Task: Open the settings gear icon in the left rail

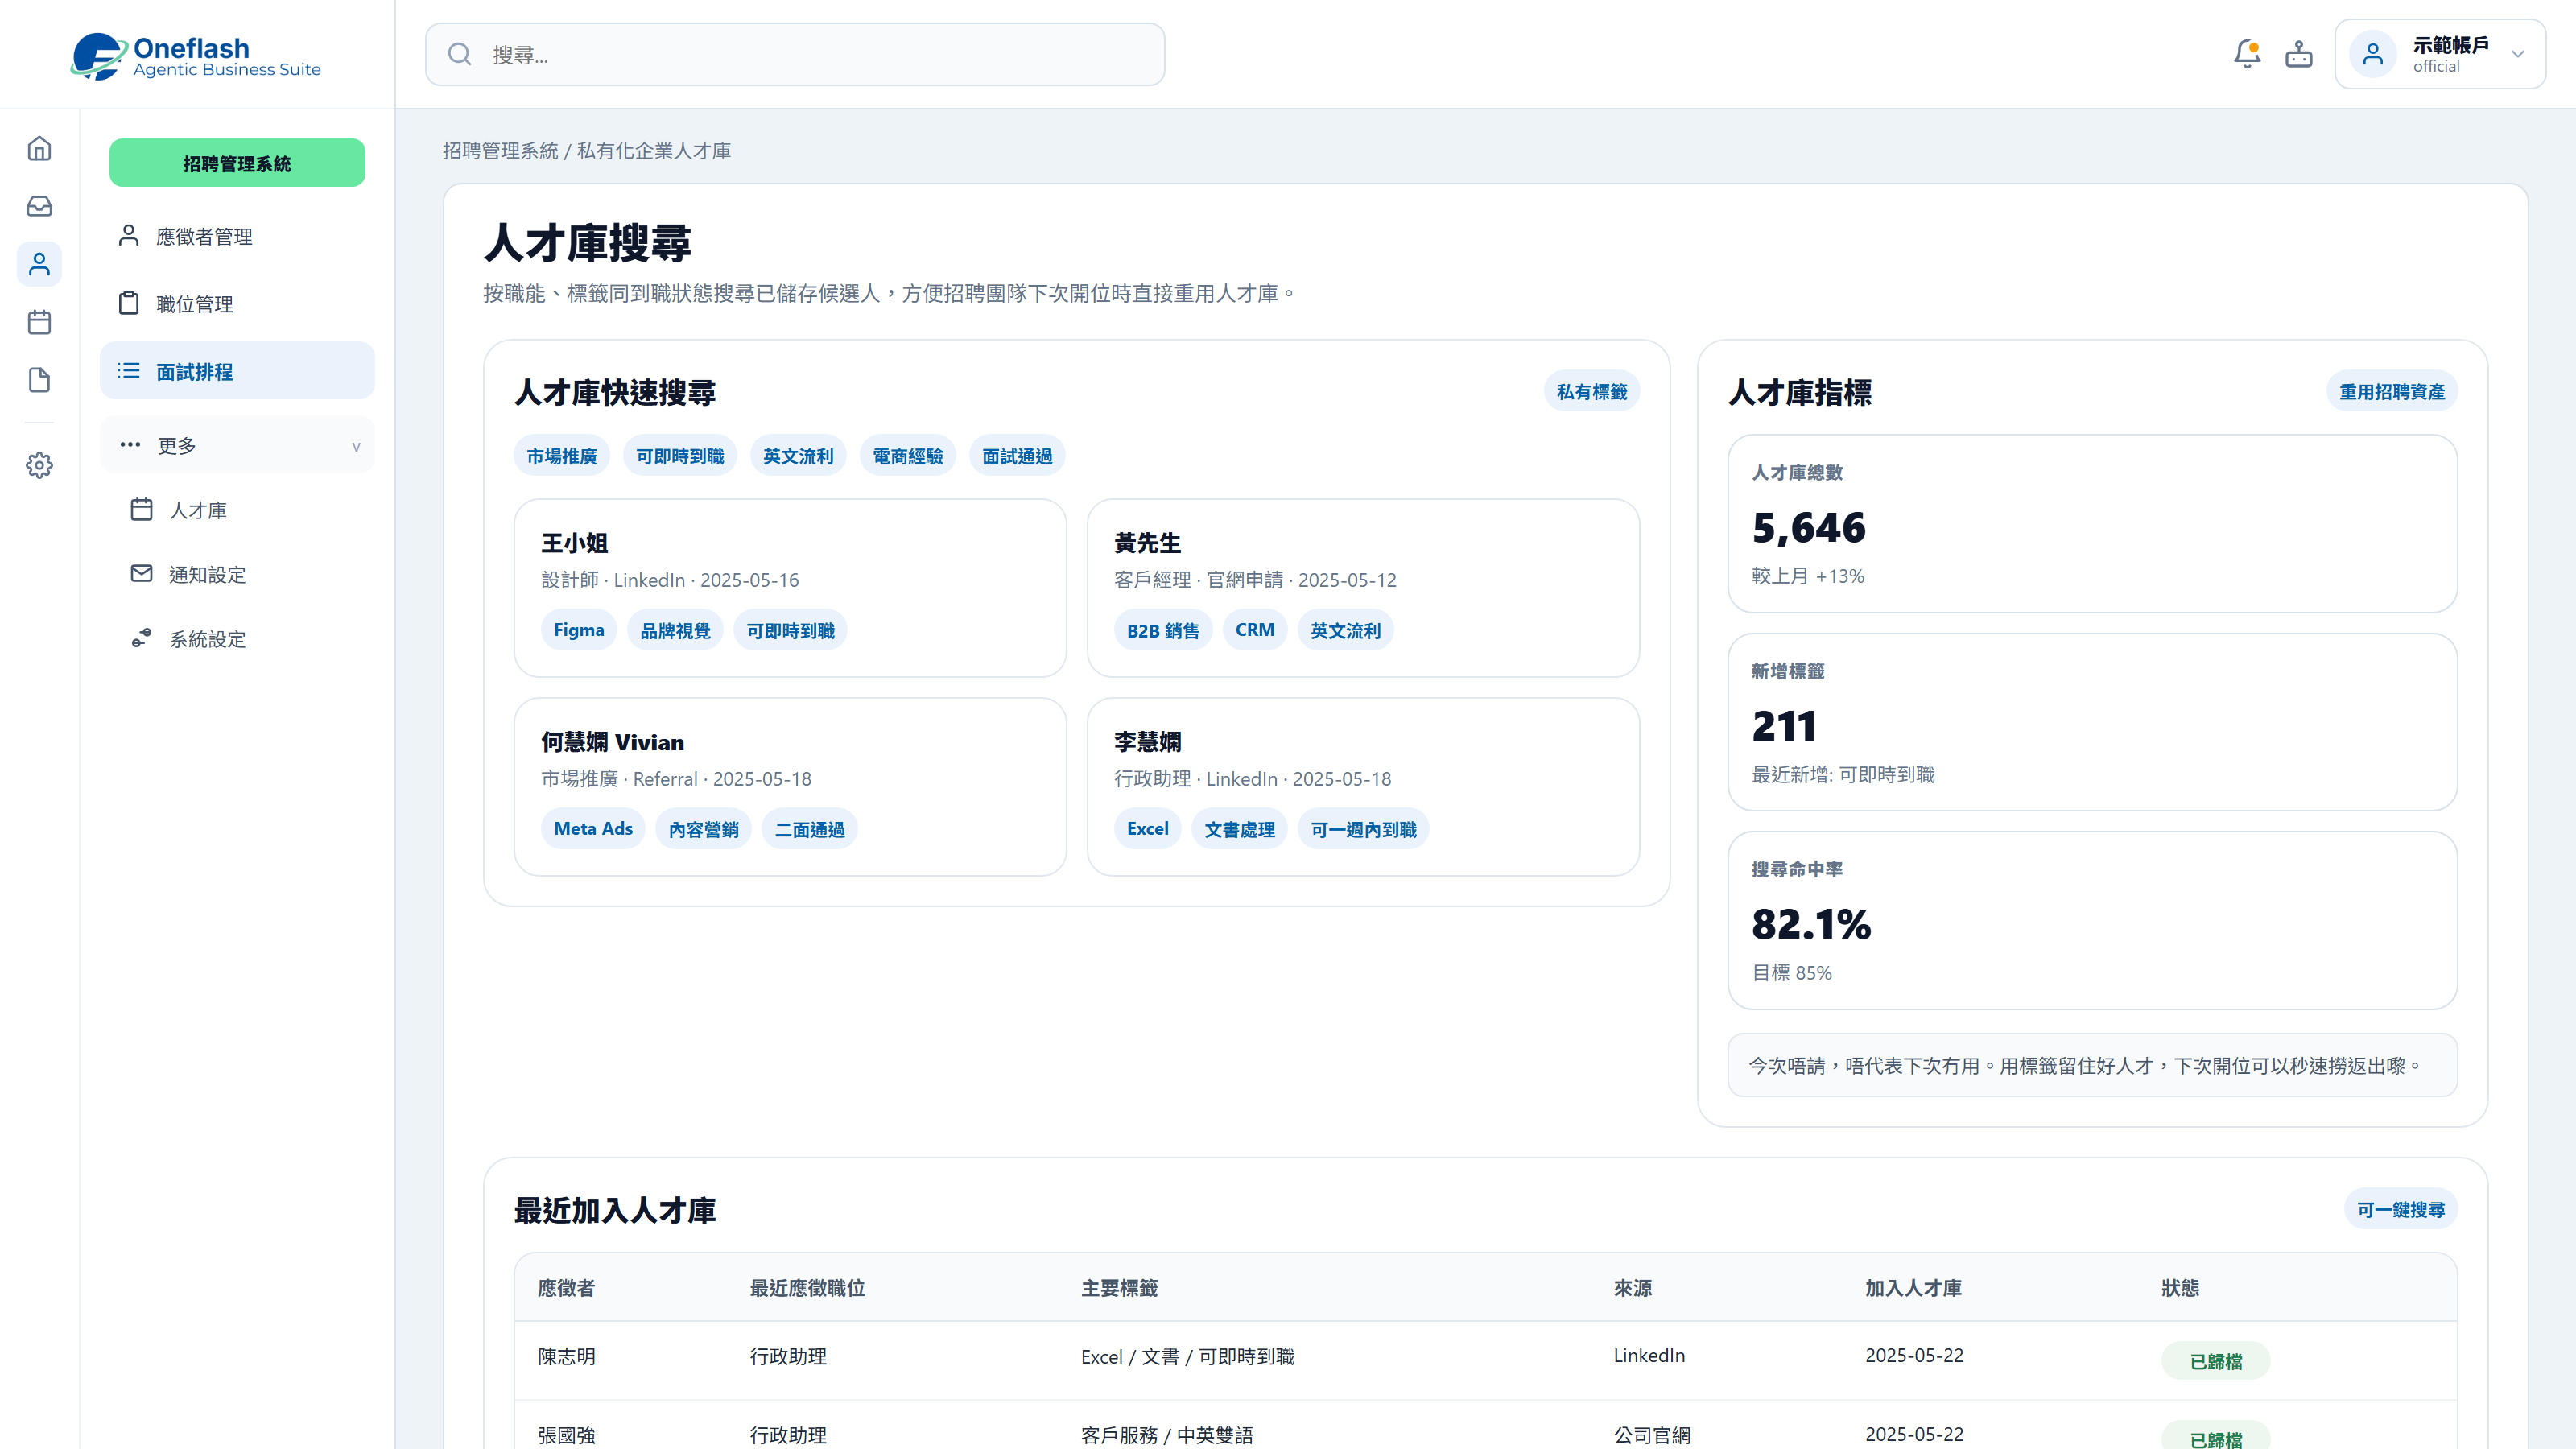Action: point(39,465)
